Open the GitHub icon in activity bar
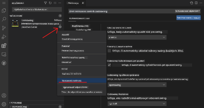Image resolution: width=204 pixels, height=108 pixels. (x=4, y=63)
